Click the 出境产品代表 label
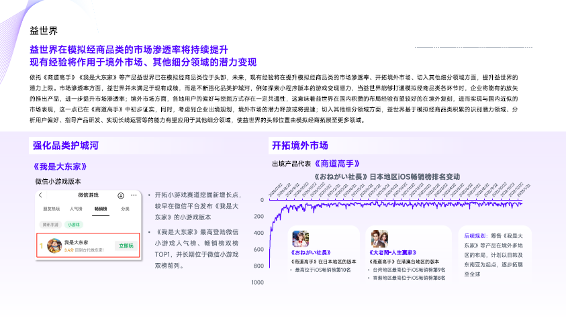The width and height of the screenshot is (566, 318). (291, 164)
